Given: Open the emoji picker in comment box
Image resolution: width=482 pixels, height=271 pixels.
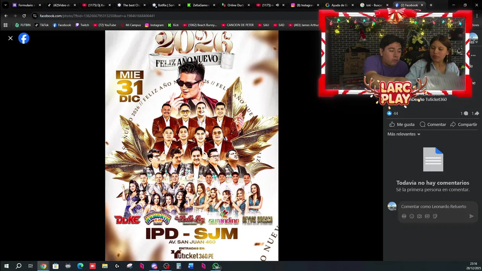Looking at the screenshot, I should tap(412, 216).
